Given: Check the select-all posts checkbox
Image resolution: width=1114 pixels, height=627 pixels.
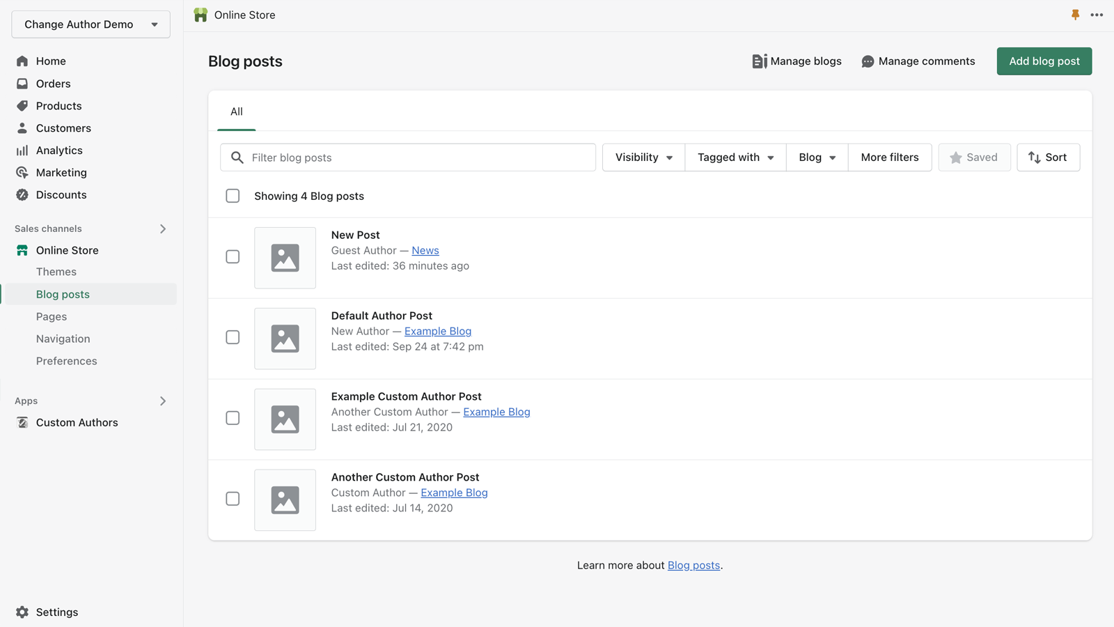Looking at the screenshot, I should 233,196.
